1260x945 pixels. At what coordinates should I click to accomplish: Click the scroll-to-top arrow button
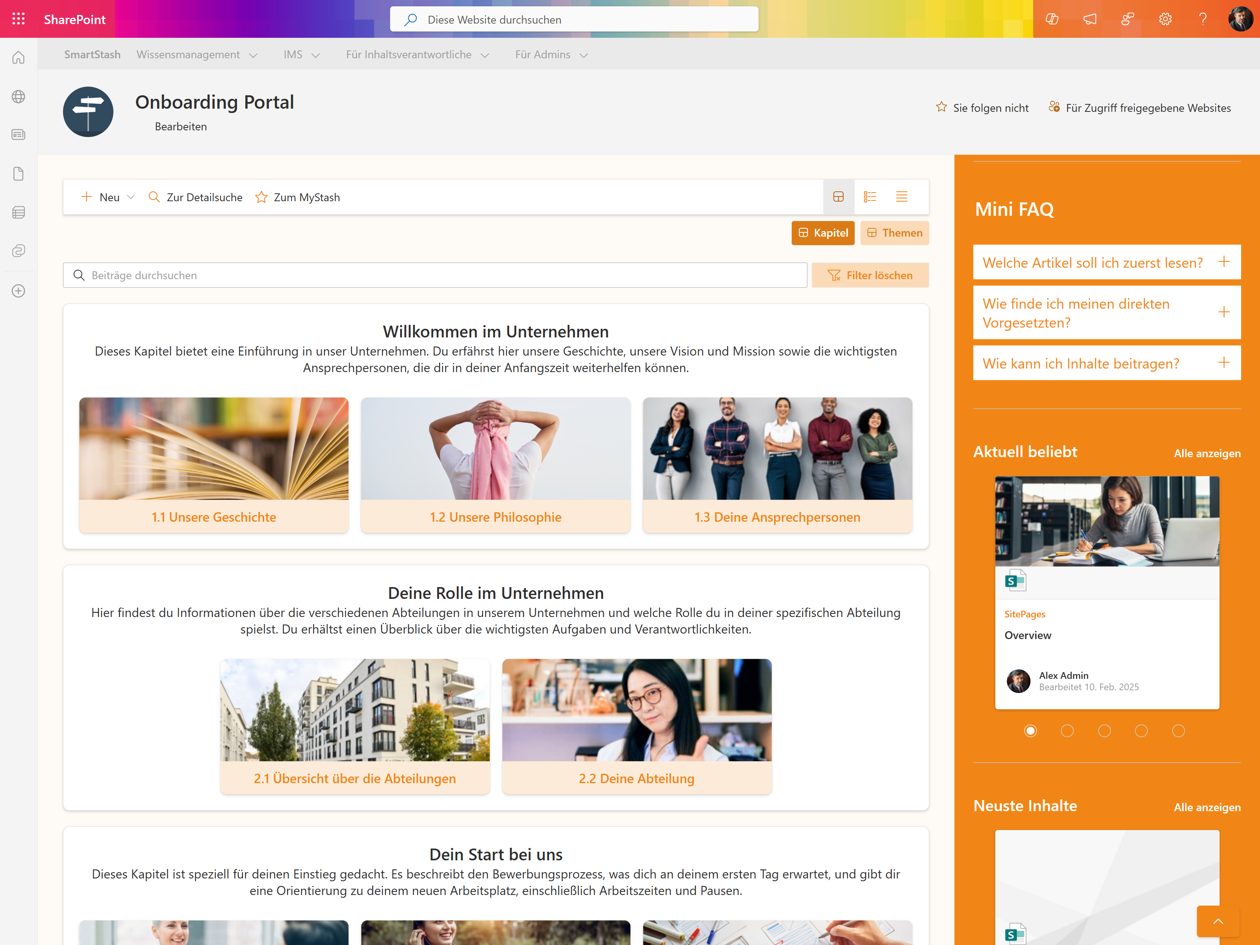point(1218,921)
